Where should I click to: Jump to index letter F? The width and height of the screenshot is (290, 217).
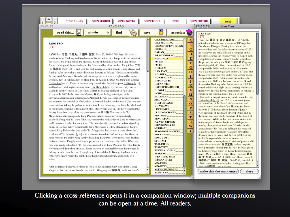(190, 63)
